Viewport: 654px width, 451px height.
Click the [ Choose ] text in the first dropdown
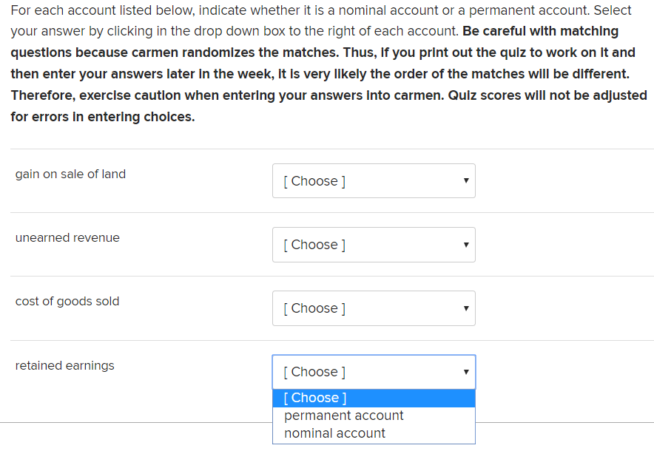tap(312, 180)
